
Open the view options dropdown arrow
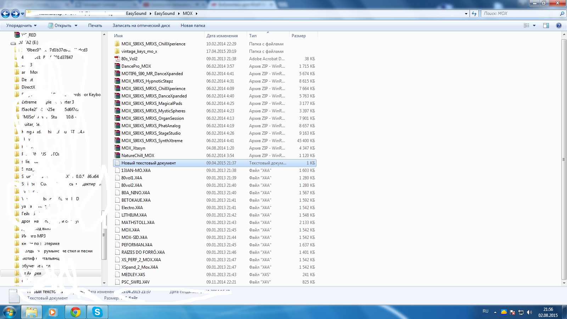coord(534,26)
